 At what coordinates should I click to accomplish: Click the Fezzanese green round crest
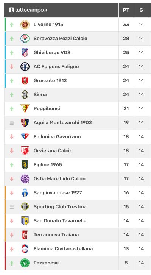tap(25, 263)
